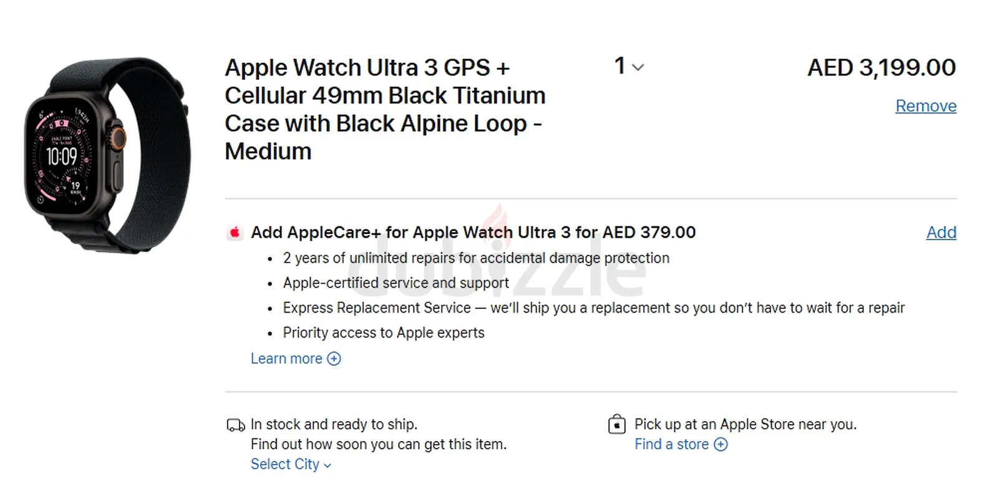Click the delivery truck shipping icon
Screen dimensions: 995x499
pos(235,425)
